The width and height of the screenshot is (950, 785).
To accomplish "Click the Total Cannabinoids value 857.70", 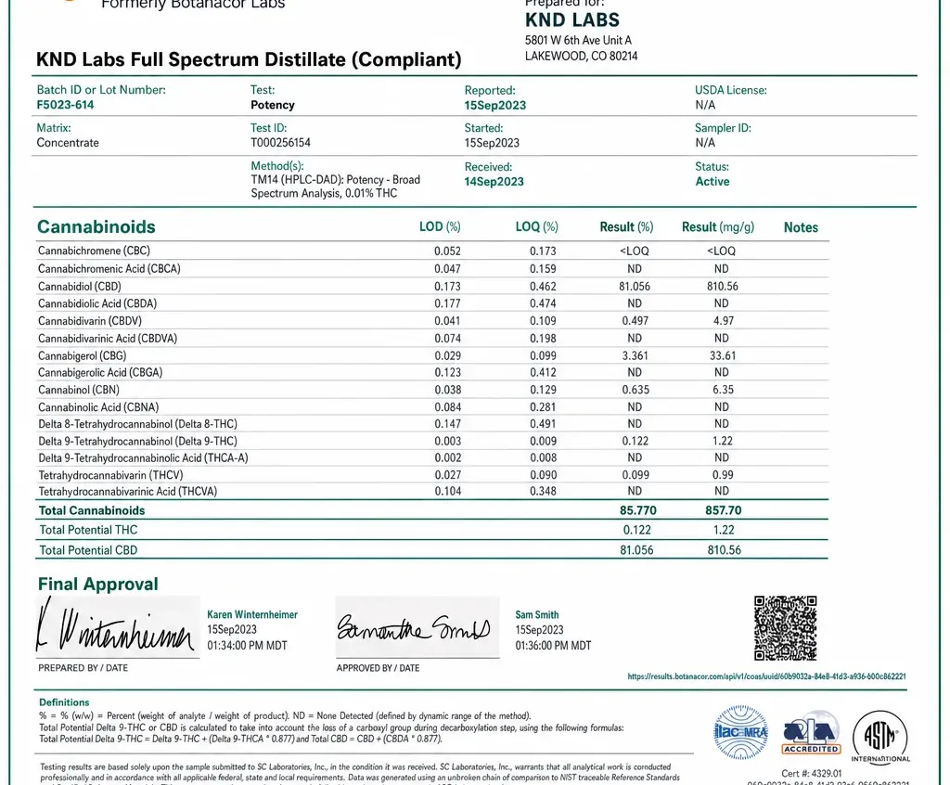I will [x=724, y=510].
